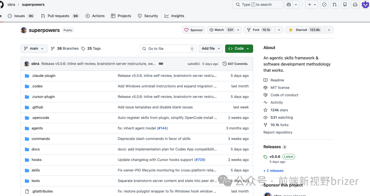View the 531 watching link

pos(278,117)
